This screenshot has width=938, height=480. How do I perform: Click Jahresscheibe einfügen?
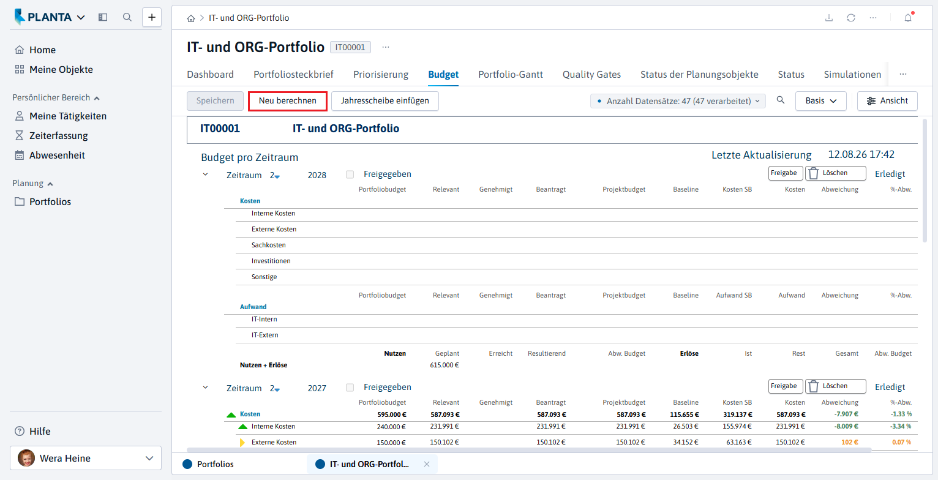coord(385,101)
